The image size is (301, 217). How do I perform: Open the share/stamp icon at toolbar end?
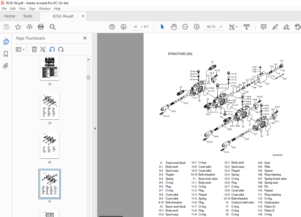[x=298, y=27]
